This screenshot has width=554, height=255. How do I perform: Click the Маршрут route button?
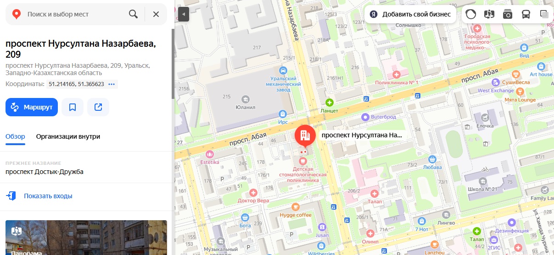tap(32, 107)
